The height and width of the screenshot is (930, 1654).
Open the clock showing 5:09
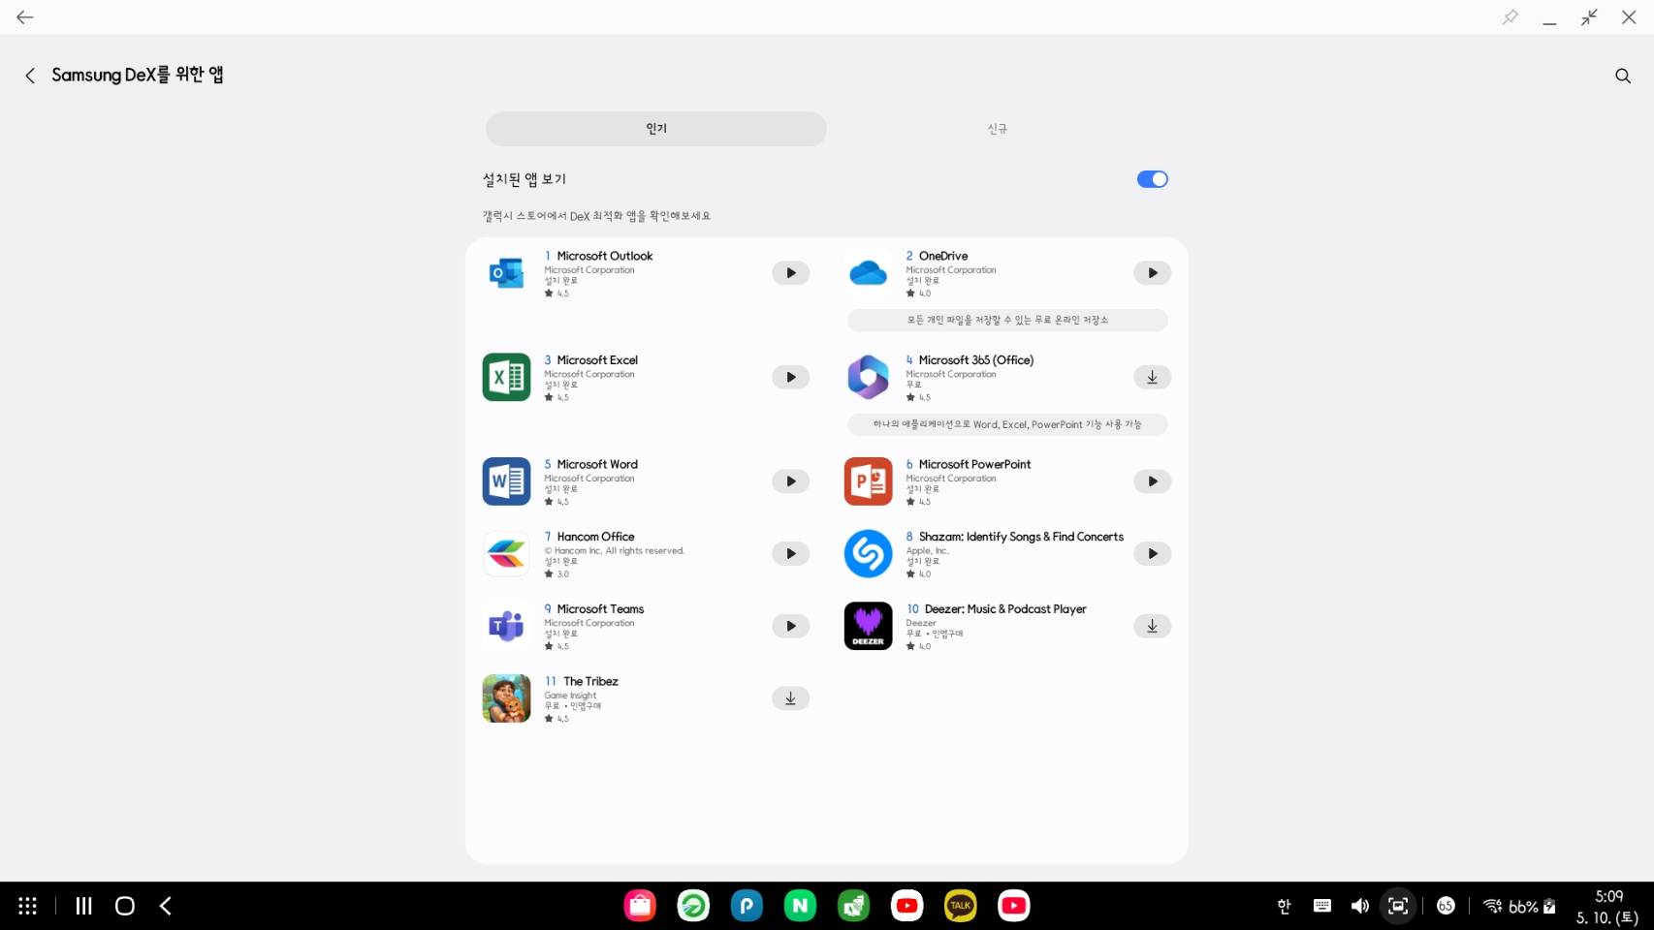pyautogui.click(x=1608, y=896)
